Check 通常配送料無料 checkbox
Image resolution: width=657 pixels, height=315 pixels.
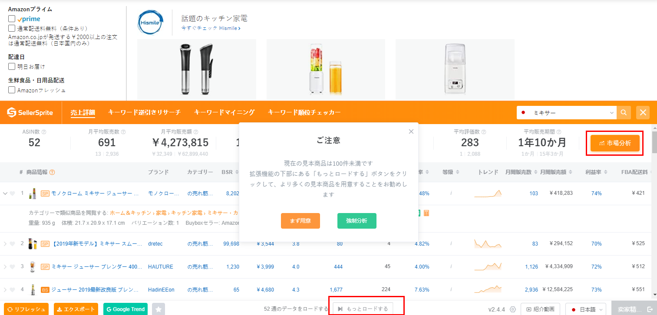pos(12,28)
